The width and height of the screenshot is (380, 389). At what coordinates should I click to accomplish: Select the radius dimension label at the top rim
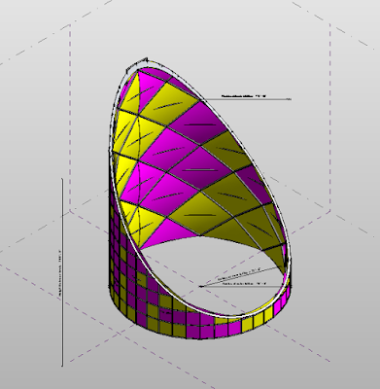coord(244,96)
